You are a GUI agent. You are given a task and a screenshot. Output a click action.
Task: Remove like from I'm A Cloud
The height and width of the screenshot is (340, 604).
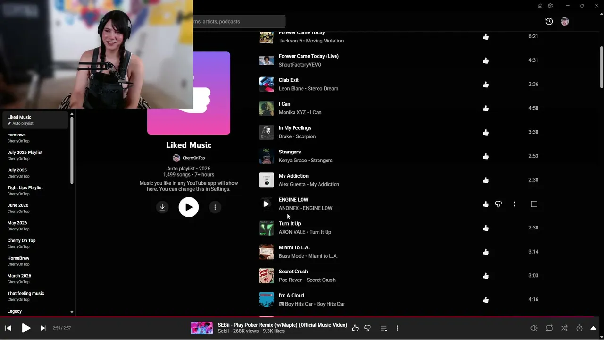coord(486,300)
